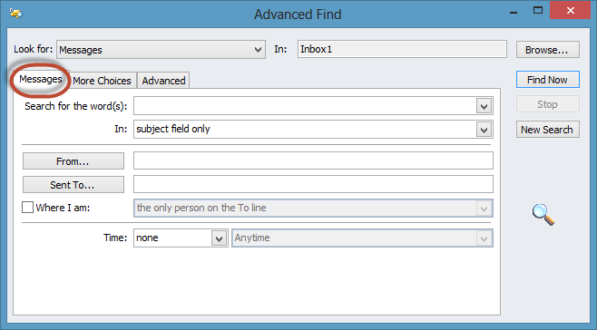Image resolution: width=597 pixels, height=330 pixels.
Task: Open the Time 'none' dropdown
Action: [181, 238]
